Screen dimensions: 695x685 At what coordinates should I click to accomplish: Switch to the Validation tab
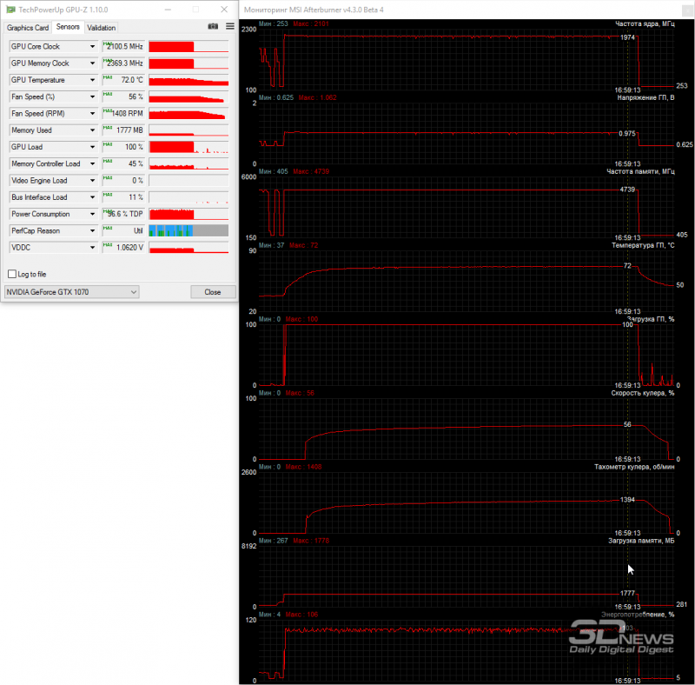point(102,28)
